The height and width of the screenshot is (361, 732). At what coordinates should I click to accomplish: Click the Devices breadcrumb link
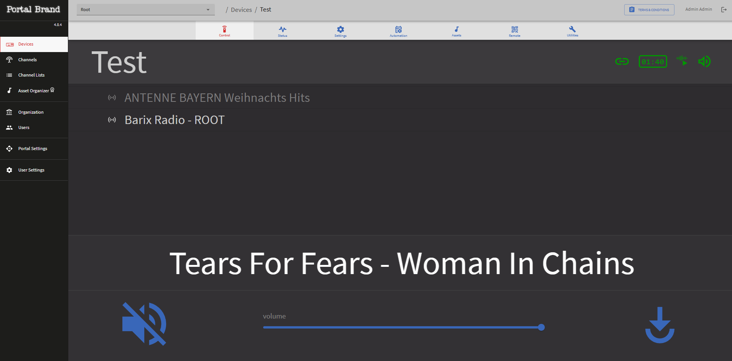(241, 10)
